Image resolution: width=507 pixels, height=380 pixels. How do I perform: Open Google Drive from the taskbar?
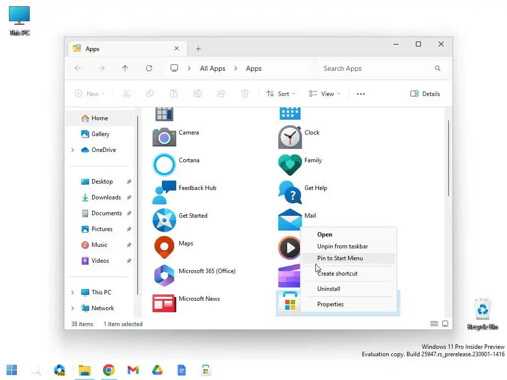[157, 370]
